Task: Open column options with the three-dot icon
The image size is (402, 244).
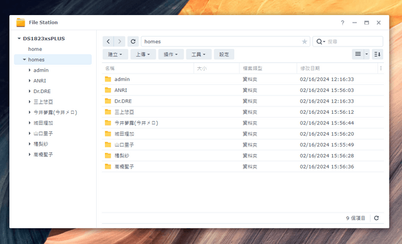Action: tap(381, 69)
